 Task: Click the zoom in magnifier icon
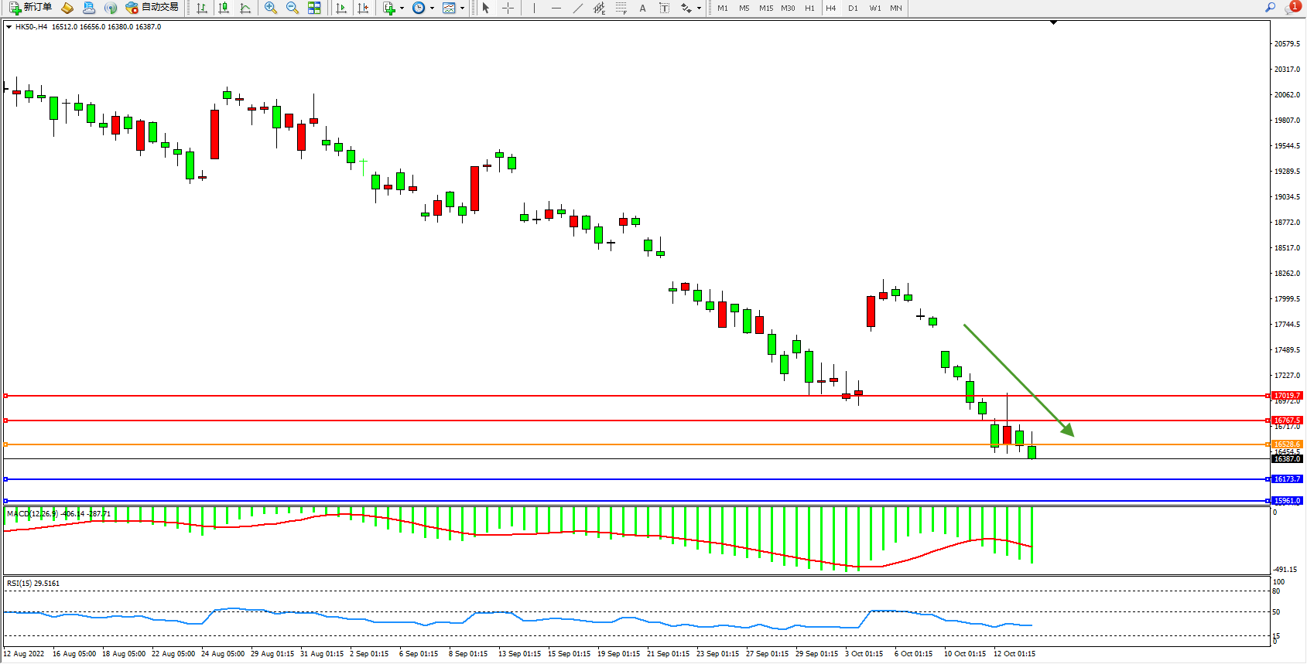(270, 8)
